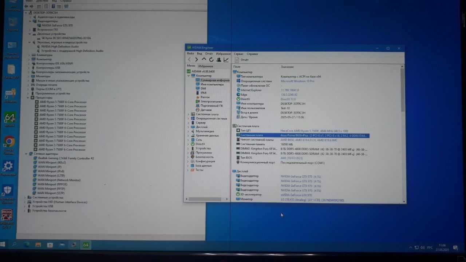
Task: Collapse the Компьютер node in AIDA64 tree
Action: pos(189,76)
